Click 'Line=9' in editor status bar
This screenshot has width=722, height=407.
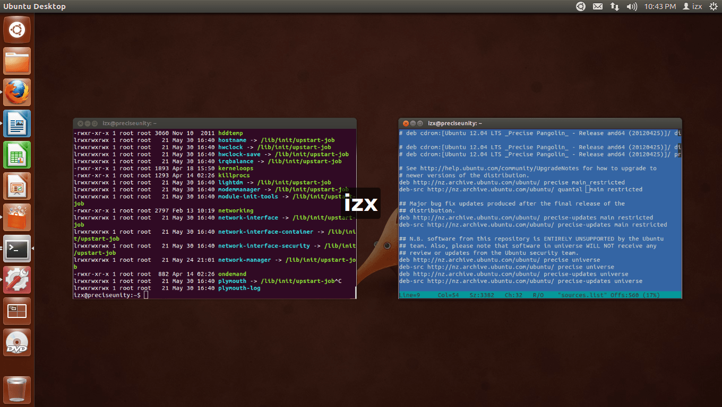[409, 295]
